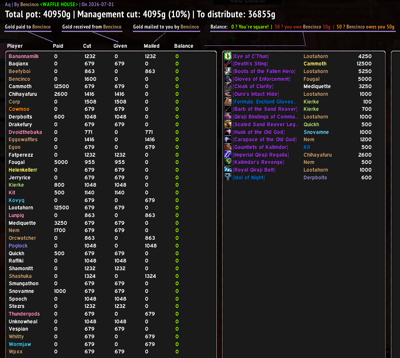Select the Cowmoo player name
This screenshot has height=358, width=400.
(x=19, y=109)
